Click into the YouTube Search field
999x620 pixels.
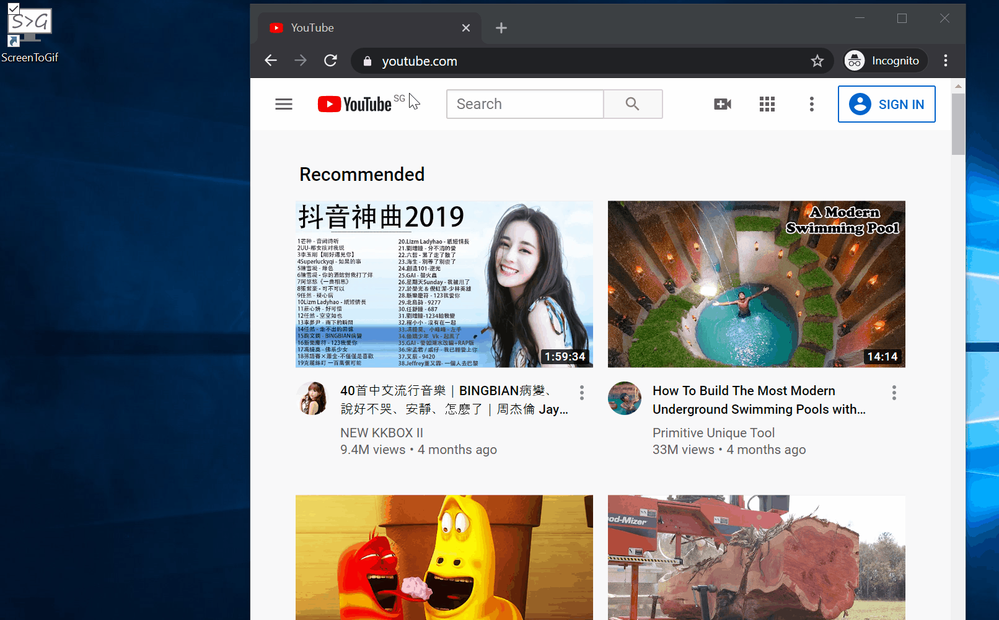click(x=525, y=104)
